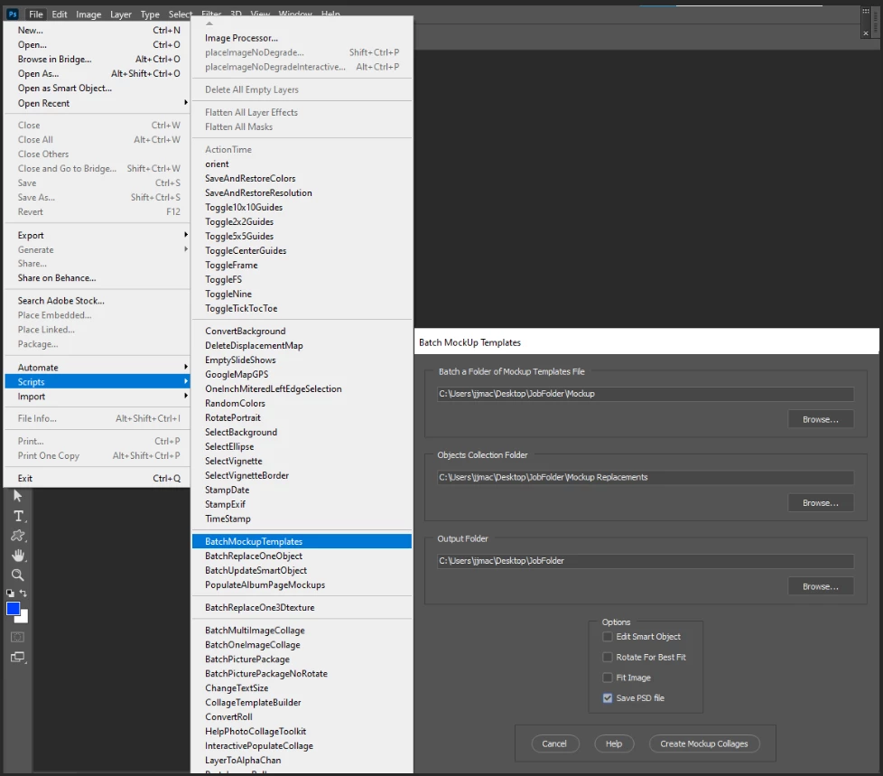Image resolution: width=883 pixels, height=776 pixels.
Task: Click Create Mockup Collages button
Action: 704,743
